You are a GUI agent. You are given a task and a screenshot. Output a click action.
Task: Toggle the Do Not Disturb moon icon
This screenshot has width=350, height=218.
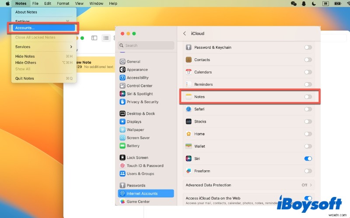314,4
